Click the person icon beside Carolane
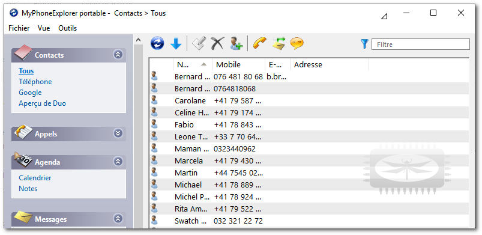The image size is (482, 235). coord(154,100)
